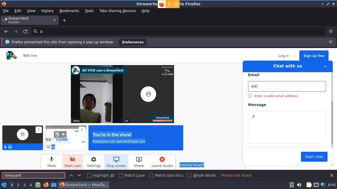
Task: Open the Tools menu
Action: tap(89, 11)
